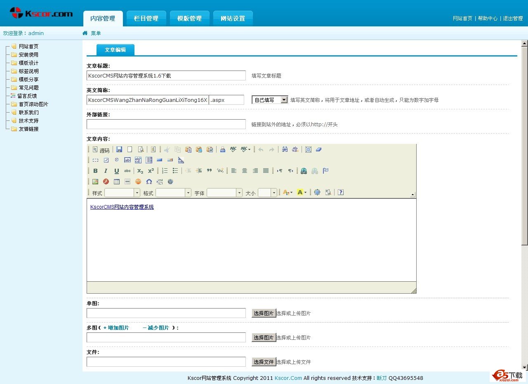The height and width of the screenshot is (384, 528).
Task: Toggle the 源码 source view
Action: [x=101, y=150]
